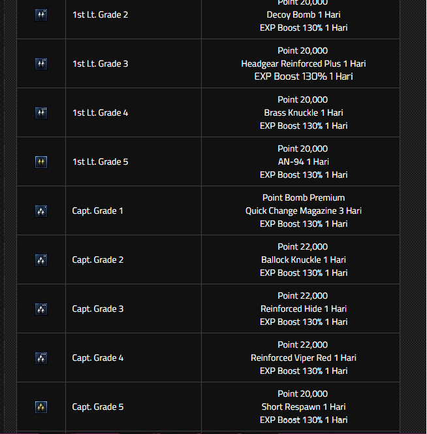Select the gold 1st Lt. Grade 5 rank icon
The image size is (427, 434).
tap(41, 161)
